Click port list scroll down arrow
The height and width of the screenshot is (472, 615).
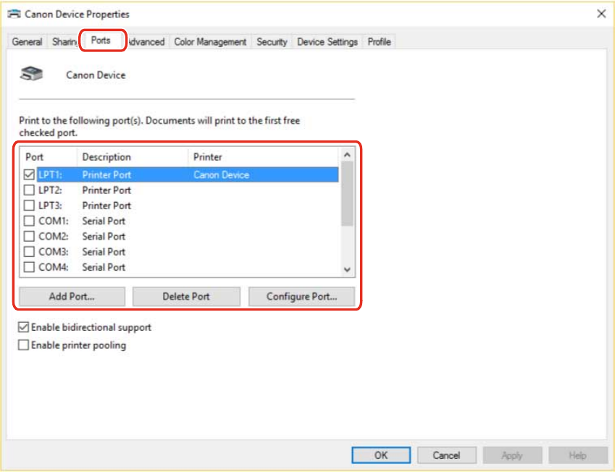(347, 269)
